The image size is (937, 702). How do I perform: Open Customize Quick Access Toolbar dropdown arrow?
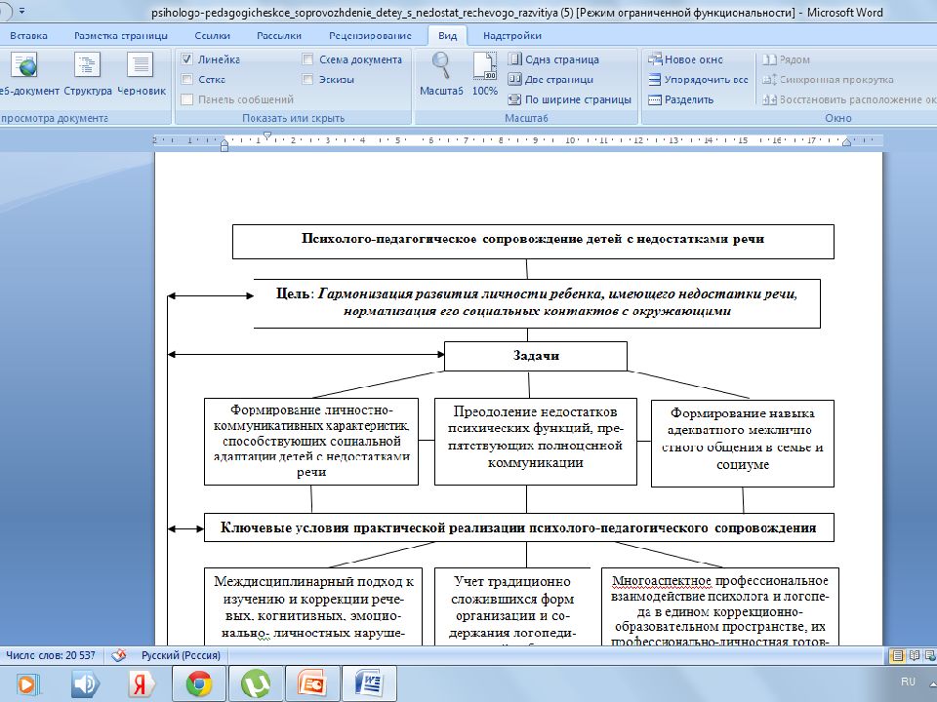pos(22,12)
